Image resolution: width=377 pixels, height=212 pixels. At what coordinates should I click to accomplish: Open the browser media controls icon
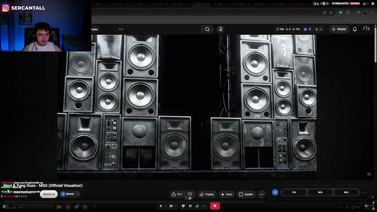358,12
